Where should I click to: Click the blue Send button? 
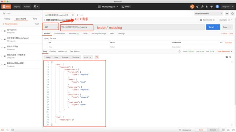[211, 27]
